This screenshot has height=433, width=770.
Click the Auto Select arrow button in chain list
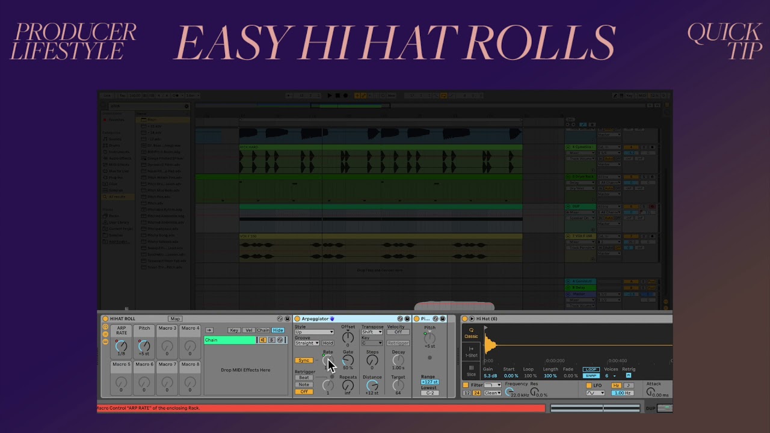pyautogui.click(x=209, y=330)
